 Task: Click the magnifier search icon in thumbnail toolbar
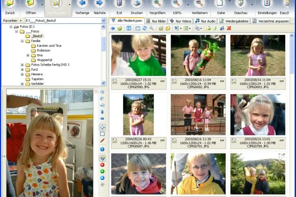[x=151, y=29]
